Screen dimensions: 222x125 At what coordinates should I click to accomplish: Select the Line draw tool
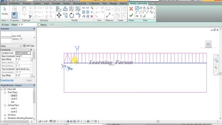coord(137,8)
